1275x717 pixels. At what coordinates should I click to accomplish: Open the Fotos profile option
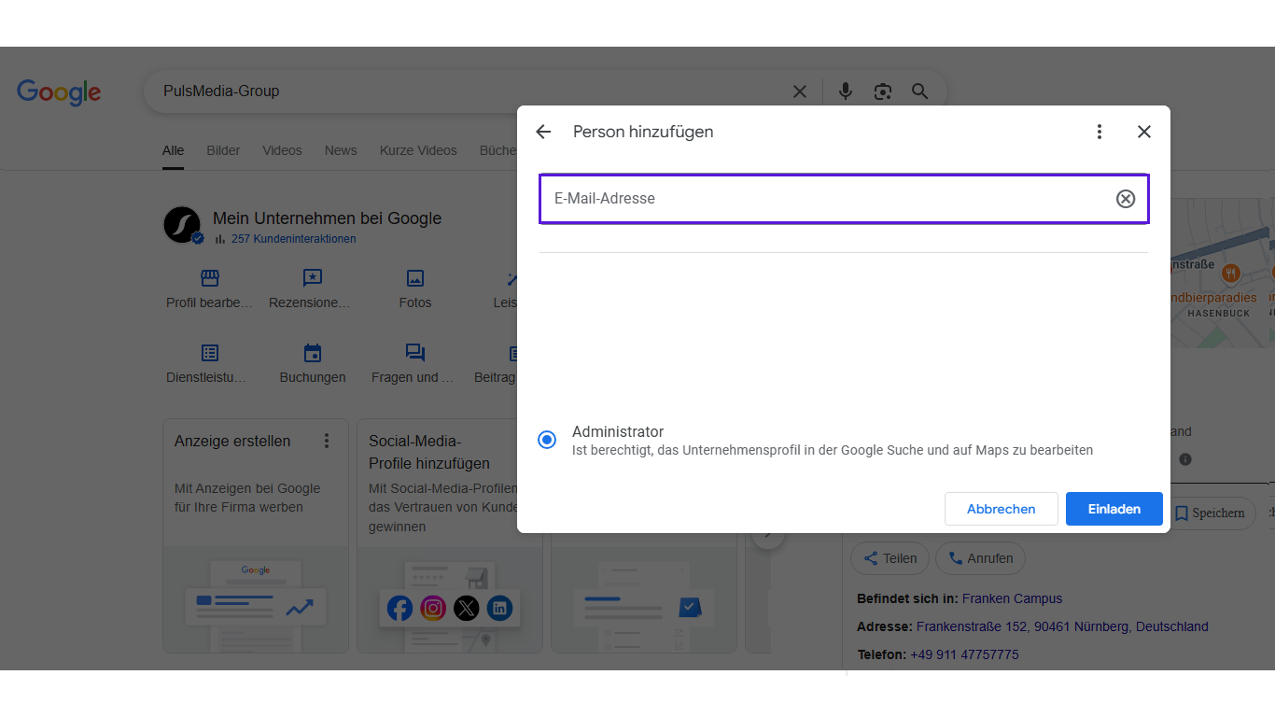click(x=415, y=288)
